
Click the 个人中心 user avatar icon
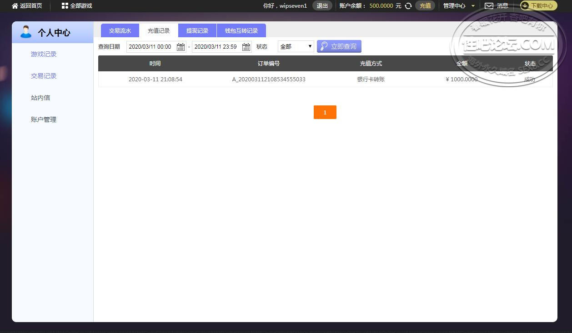coord(26,32)
